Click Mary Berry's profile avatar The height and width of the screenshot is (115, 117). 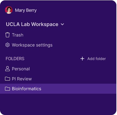[x=9, y=10]
